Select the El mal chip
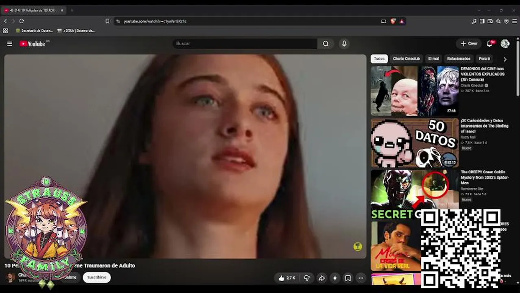 433,59
